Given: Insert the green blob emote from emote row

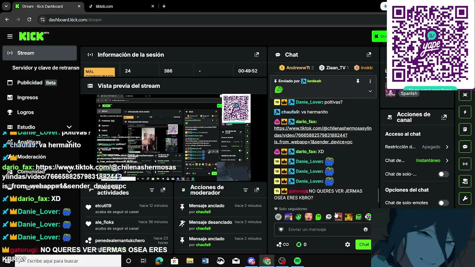Looking at the screenshot, I should click(318, 217).
